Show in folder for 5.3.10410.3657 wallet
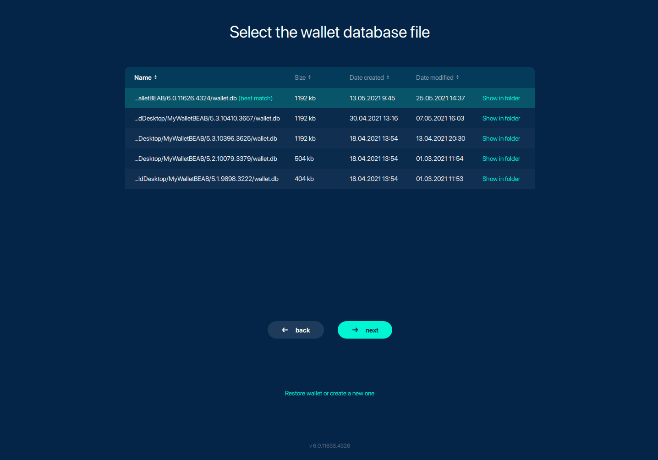This screenshot has height=460, width=658. [501, 118]
